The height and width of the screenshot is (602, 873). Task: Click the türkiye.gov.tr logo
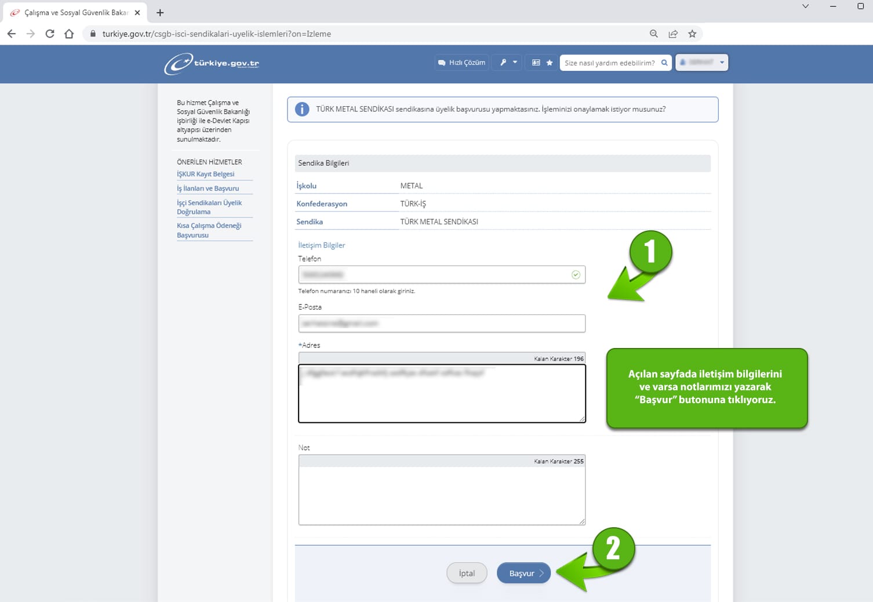click(212, 63)
